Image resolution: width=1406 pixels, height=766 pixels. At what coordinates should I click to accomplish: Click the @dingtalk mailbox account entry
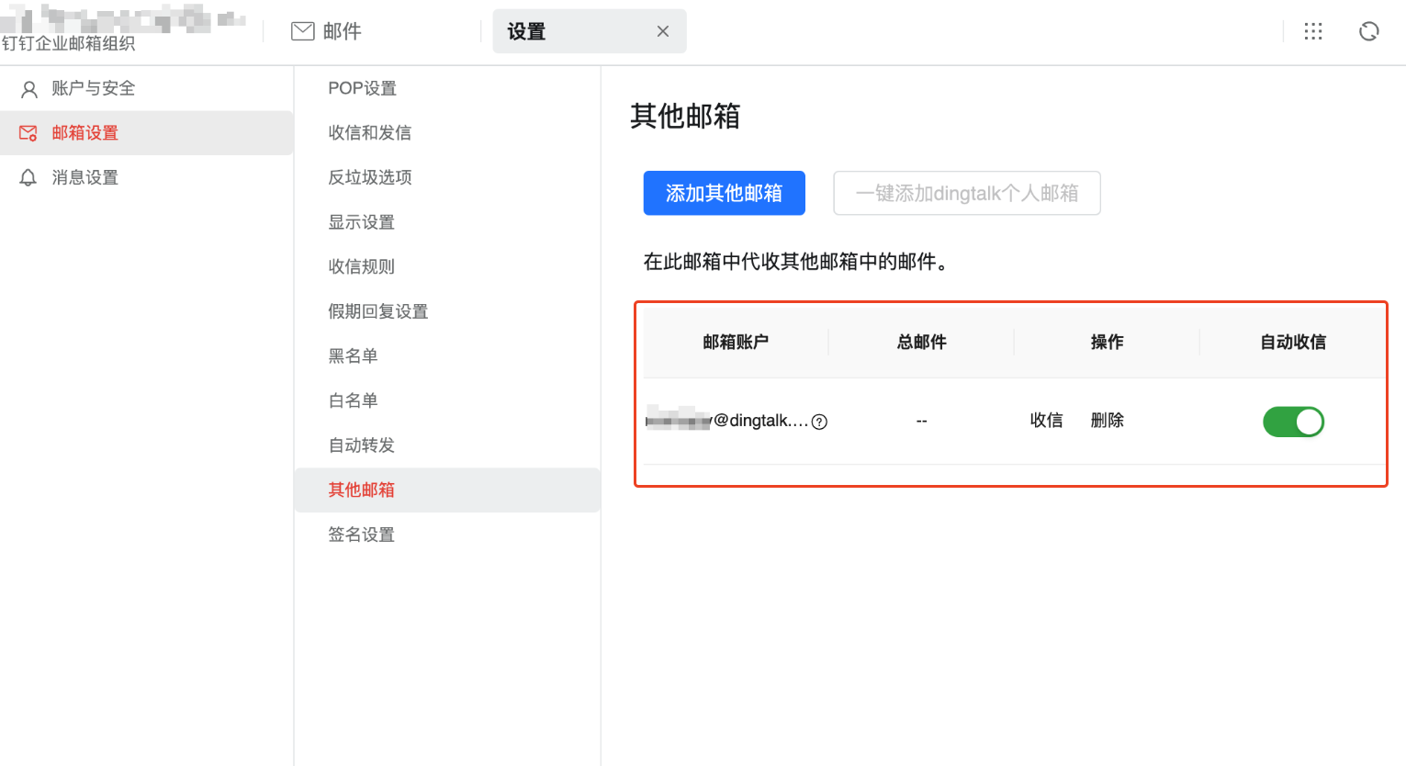tap(727, 421)
